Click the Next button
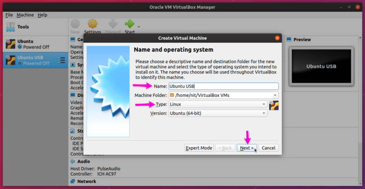Viewport: 365px width, 189px height. pyautogui.click(x=247, y=148)
